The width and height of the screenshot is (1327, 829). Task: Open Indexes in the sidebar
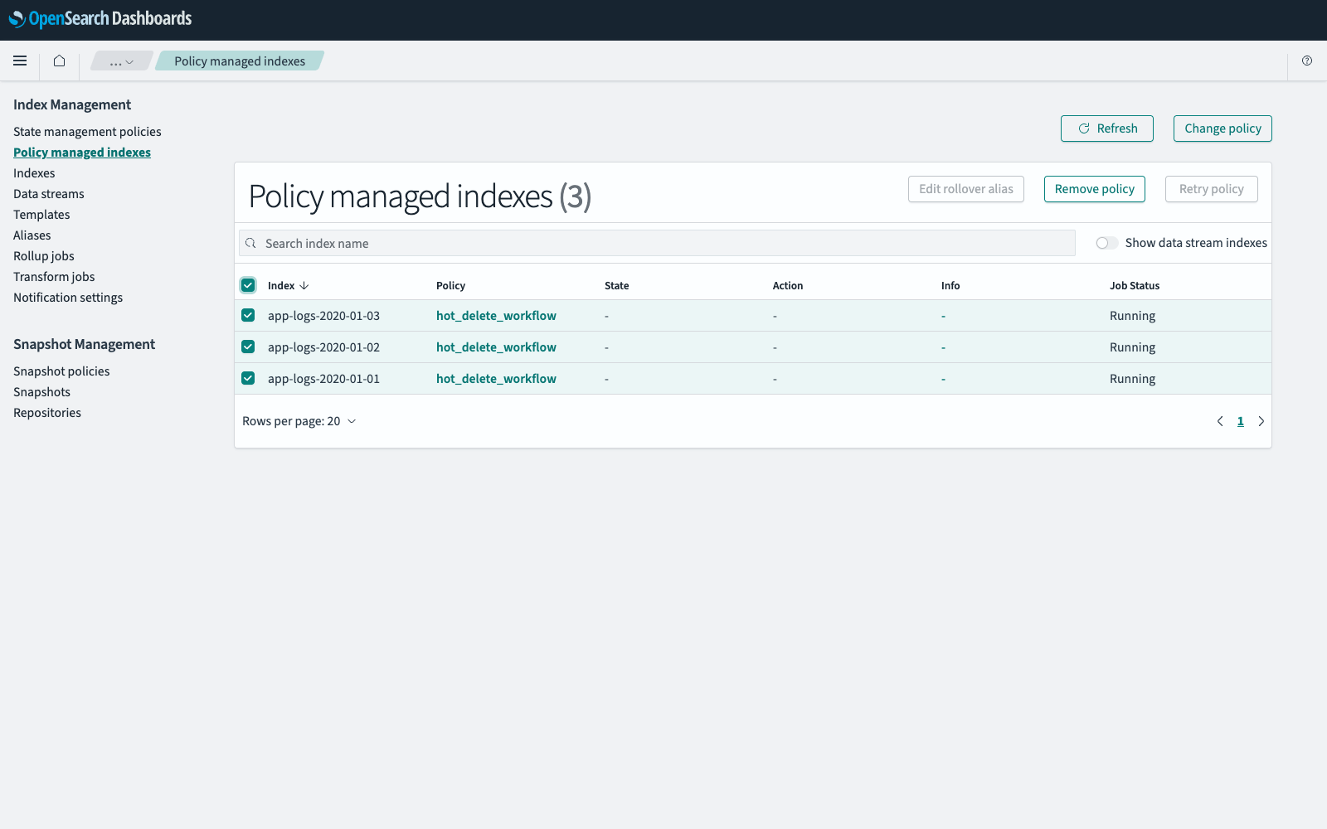coord(34,173)
